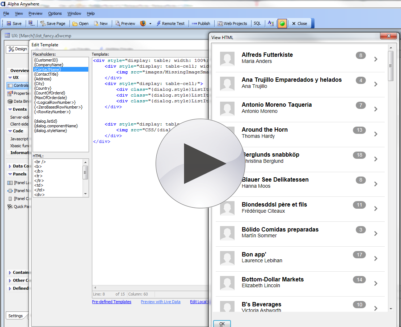Switch to the Design tab

click(x=17, y=49)
